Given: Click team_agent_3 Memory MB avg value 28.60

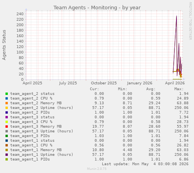Looking at the screenshot, I should [155, 127].
